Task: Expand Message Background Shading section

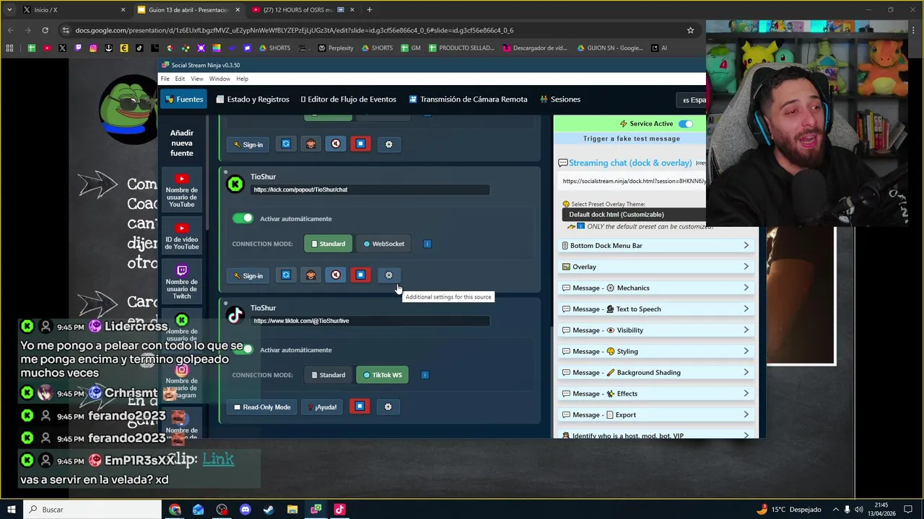Action: point(656,373)
